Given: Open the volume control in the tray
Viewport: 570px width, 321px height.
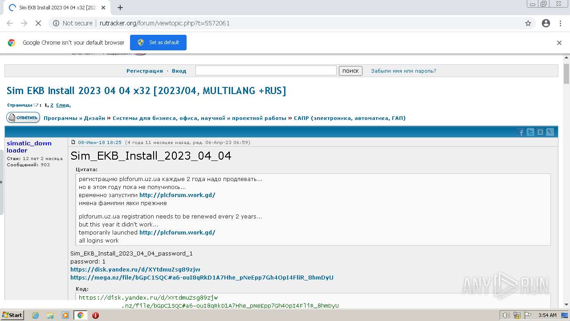Looking at the screenshot, I should pyautogui.click(x=506, y=315).
